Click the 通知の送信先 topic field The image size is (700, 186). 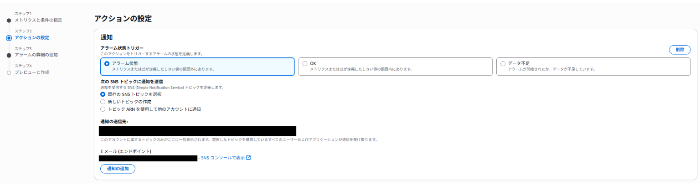tap(197, 131)
